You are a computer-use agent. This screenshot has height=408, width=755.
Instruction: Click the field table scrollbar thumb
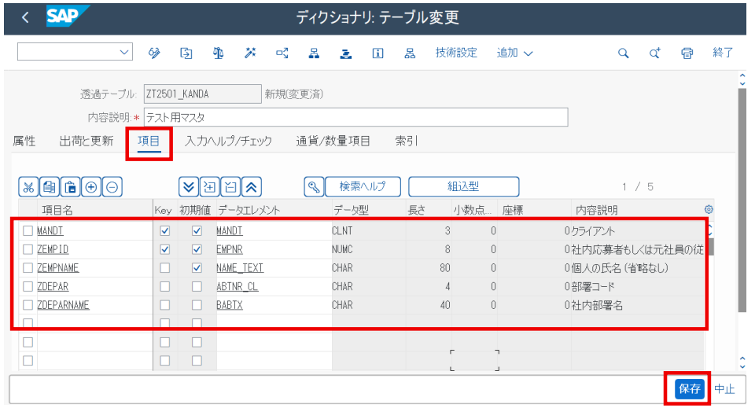710,246
